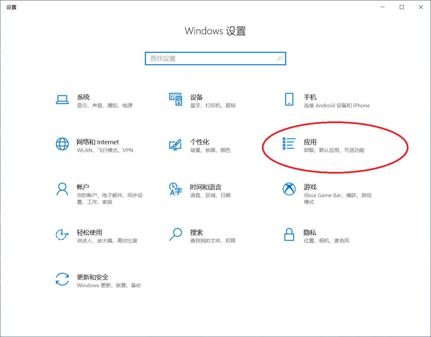Open the 应用 settings title link

[310, 142]
